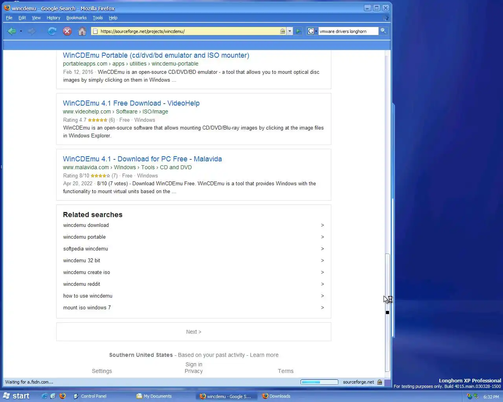Open the View menu
Image resolution: width=503 pixels, height=402 pixels.
click(36, 18)
